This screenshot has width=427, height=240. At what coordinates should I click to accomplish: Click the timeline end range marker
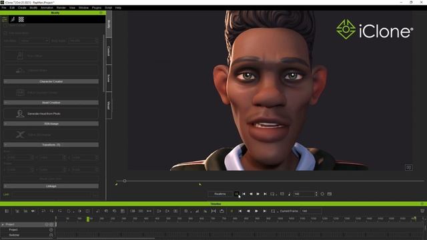(415, 218)
